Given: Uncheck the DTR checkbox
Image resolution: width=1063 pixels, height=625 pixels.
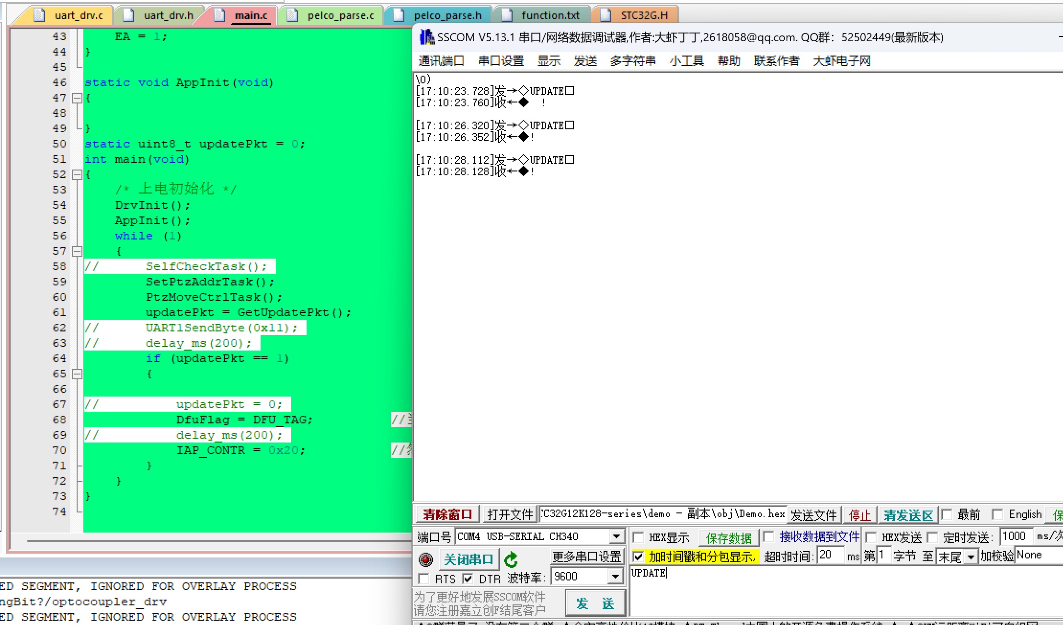Looking at the screenshot, I should click(x=468, y=579).
